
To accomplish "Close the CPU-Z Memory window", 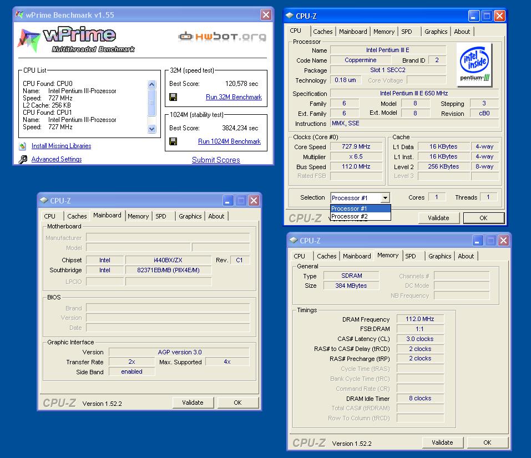I will pos(504,240).
